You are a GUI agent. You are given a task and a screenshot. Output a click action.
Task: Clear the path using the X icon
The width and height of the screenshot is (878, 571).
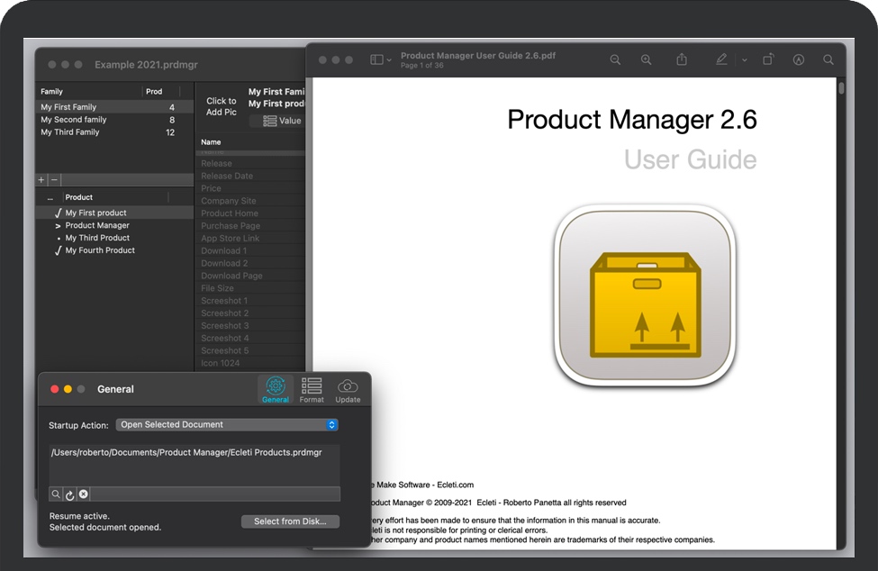(x=83, y=494)
